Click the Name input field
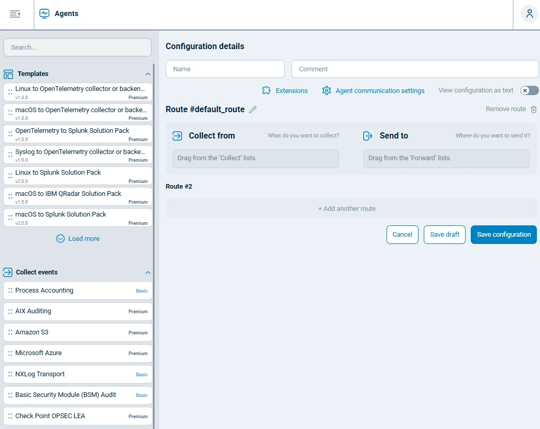 click(225, 69)
